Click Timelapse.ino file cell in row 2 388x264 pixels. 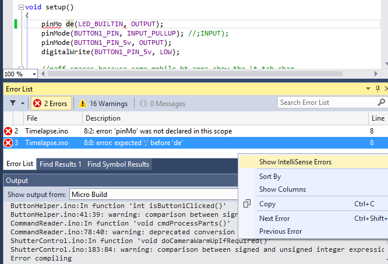tap(47, 131)
